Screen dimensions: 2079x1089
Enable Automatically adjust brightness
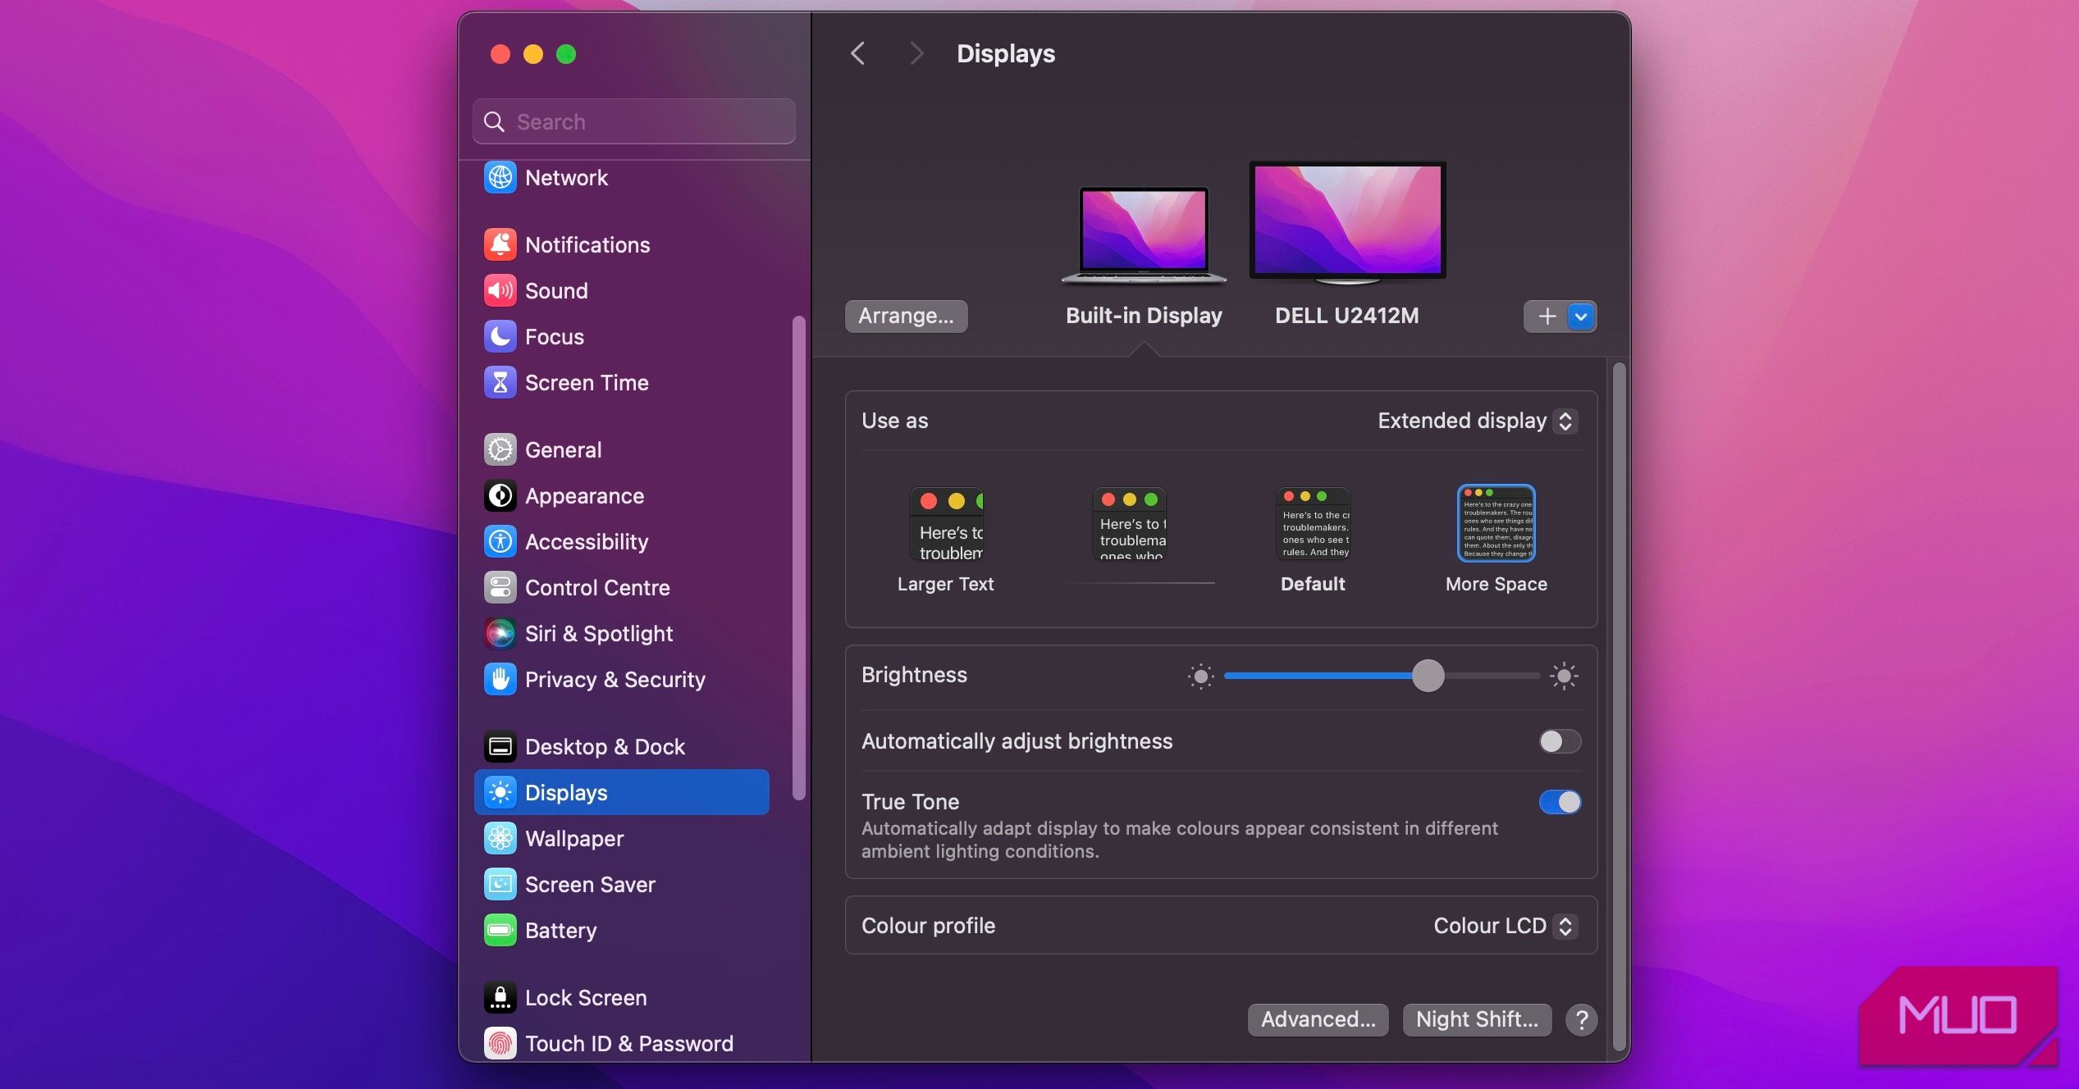1558,741
